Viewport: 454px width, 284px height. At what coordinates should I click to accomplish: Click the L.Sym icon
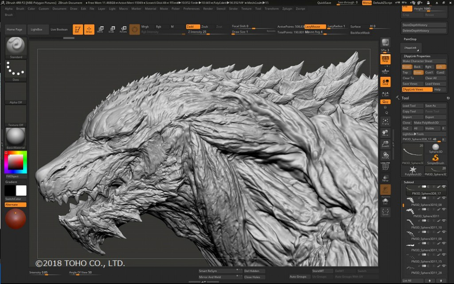point(385,94)
